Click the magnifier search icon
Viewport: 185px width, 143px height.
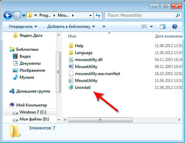pos(178,15)
